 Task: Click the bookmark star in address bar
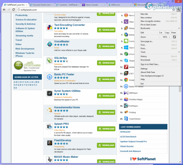(x=173, y=10)
